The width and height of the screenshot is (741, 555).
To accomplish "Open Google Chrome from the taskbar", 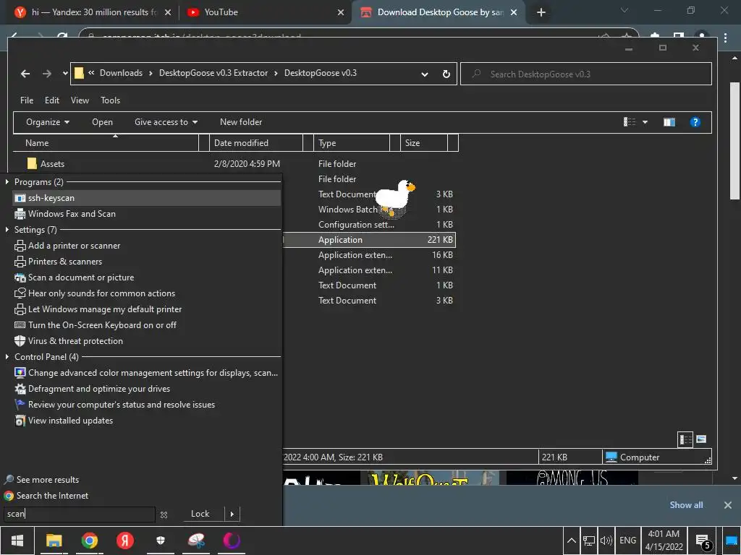I will (89, 541).
